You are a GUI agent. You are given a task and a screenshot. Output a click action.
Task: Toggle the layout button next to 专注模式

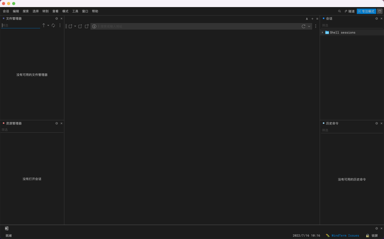tap(380, 11)
